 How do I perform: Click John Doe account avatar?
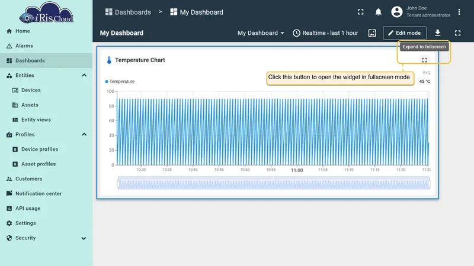pyautogui.click(x=396, y=12)
